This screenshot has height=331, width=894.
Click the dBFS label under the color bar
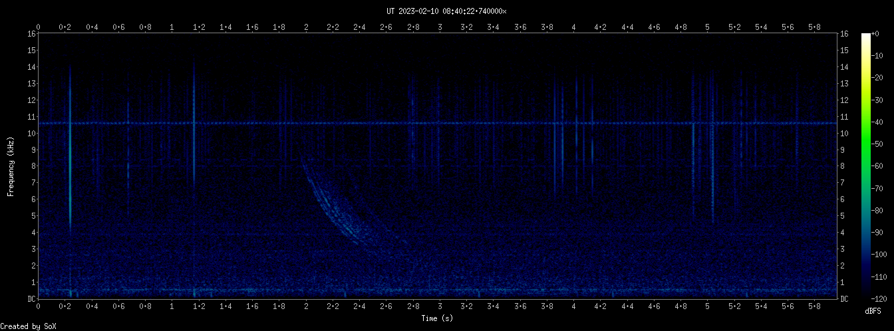[873, 311]
